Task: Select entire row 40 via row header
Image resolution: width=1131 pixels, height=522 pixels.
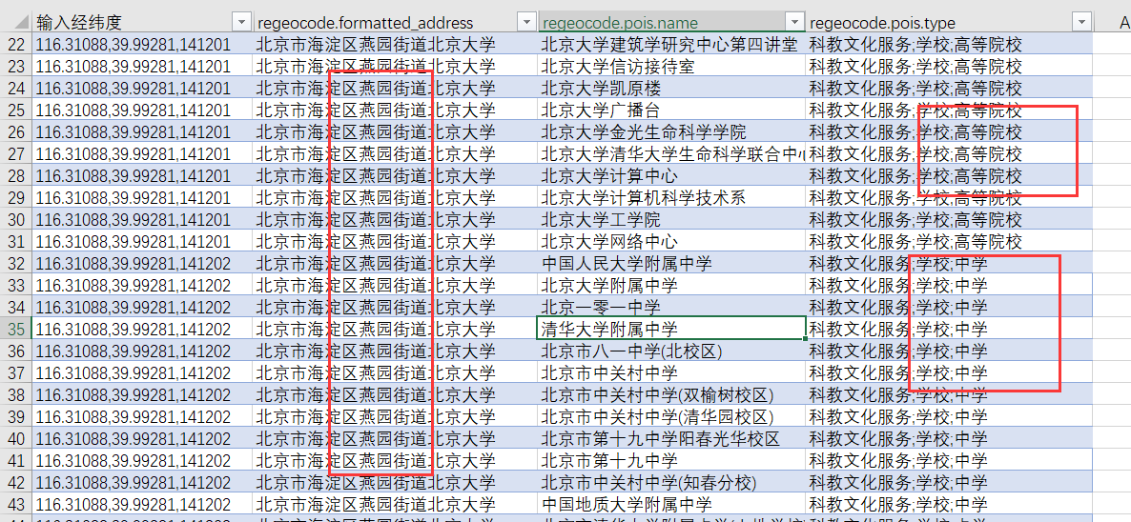Action: (16, 438)
